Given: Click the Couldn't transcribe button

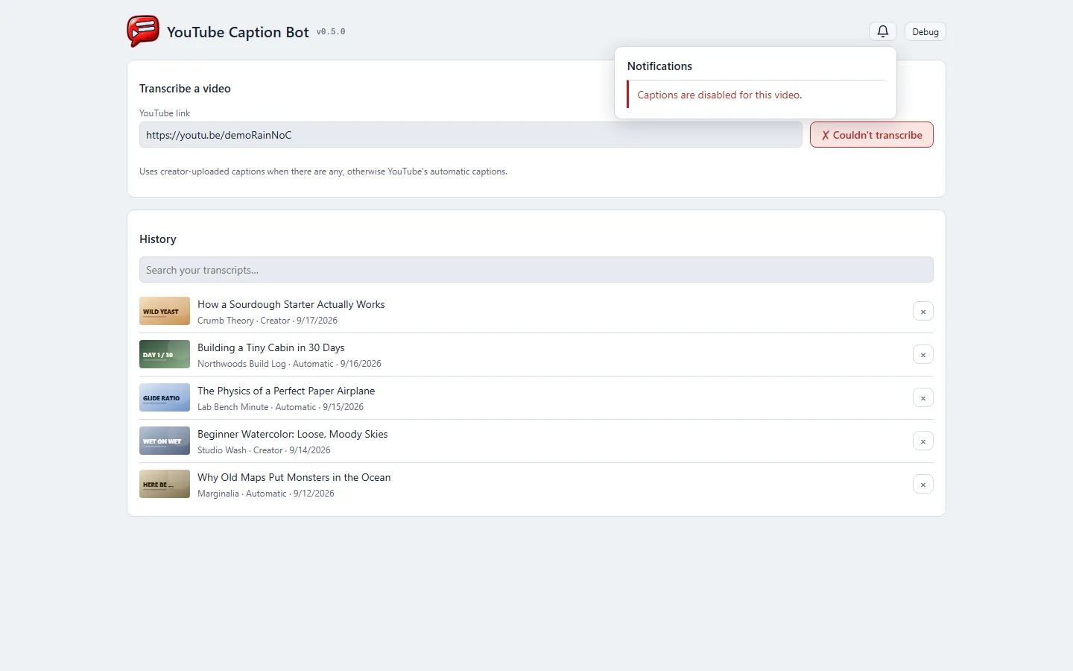Looking at the screenshot, I should click(872, 135).
